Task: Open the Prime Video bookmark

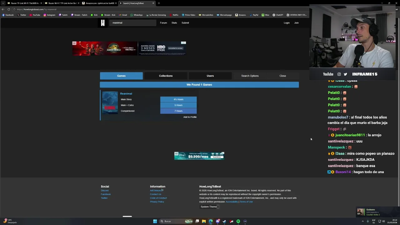Action: [188, 15]
